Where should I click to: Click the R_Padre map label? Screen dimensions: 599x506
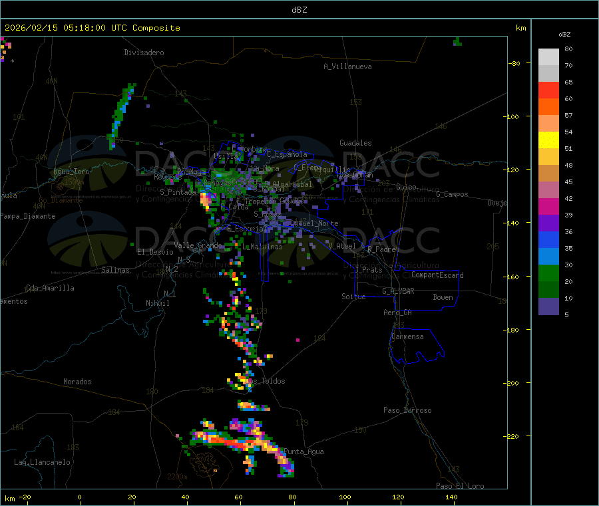click(x=381, y=249)
